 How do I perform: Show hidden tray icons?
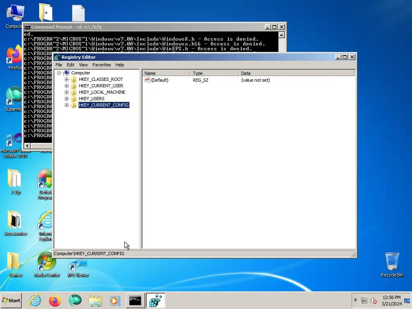(x=355, y=300)
